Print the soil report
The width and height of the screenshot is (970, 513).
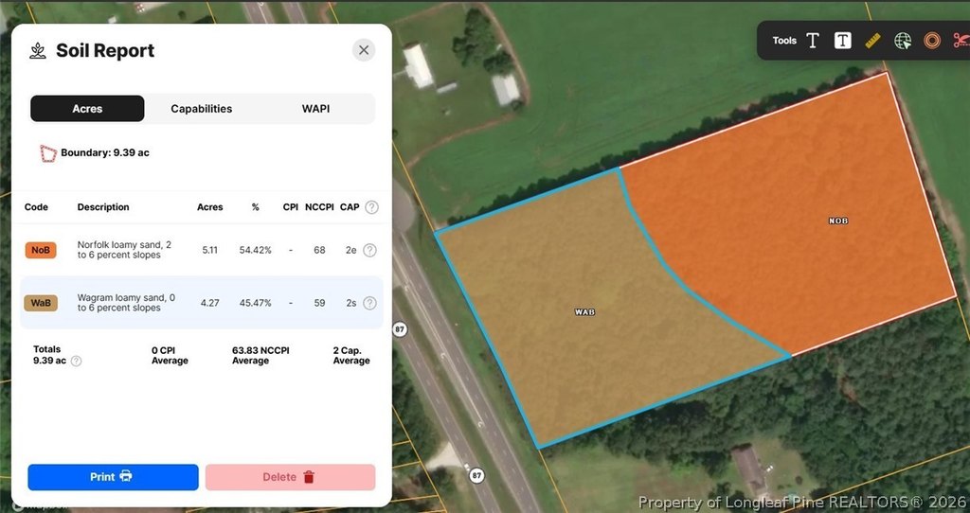pos(114,477)
